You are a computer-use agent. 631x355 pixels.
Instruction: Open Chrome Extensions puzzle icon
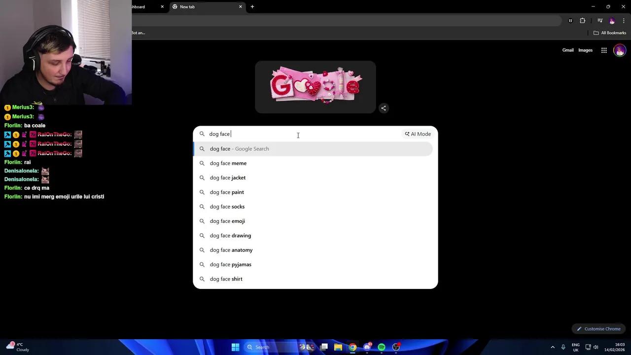[583, 21]
